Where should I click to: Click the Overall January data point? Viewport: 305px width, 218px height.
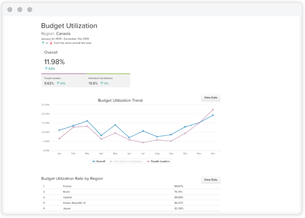pos(59,130)
